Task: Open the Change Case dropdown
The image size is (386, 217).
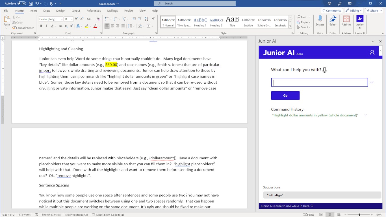Action: coord(90,19)
